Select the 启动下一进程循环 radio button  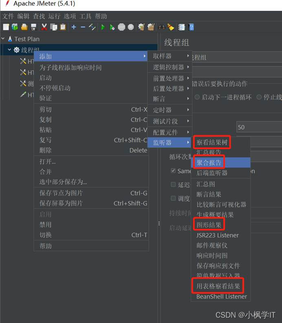click(197, 97)
